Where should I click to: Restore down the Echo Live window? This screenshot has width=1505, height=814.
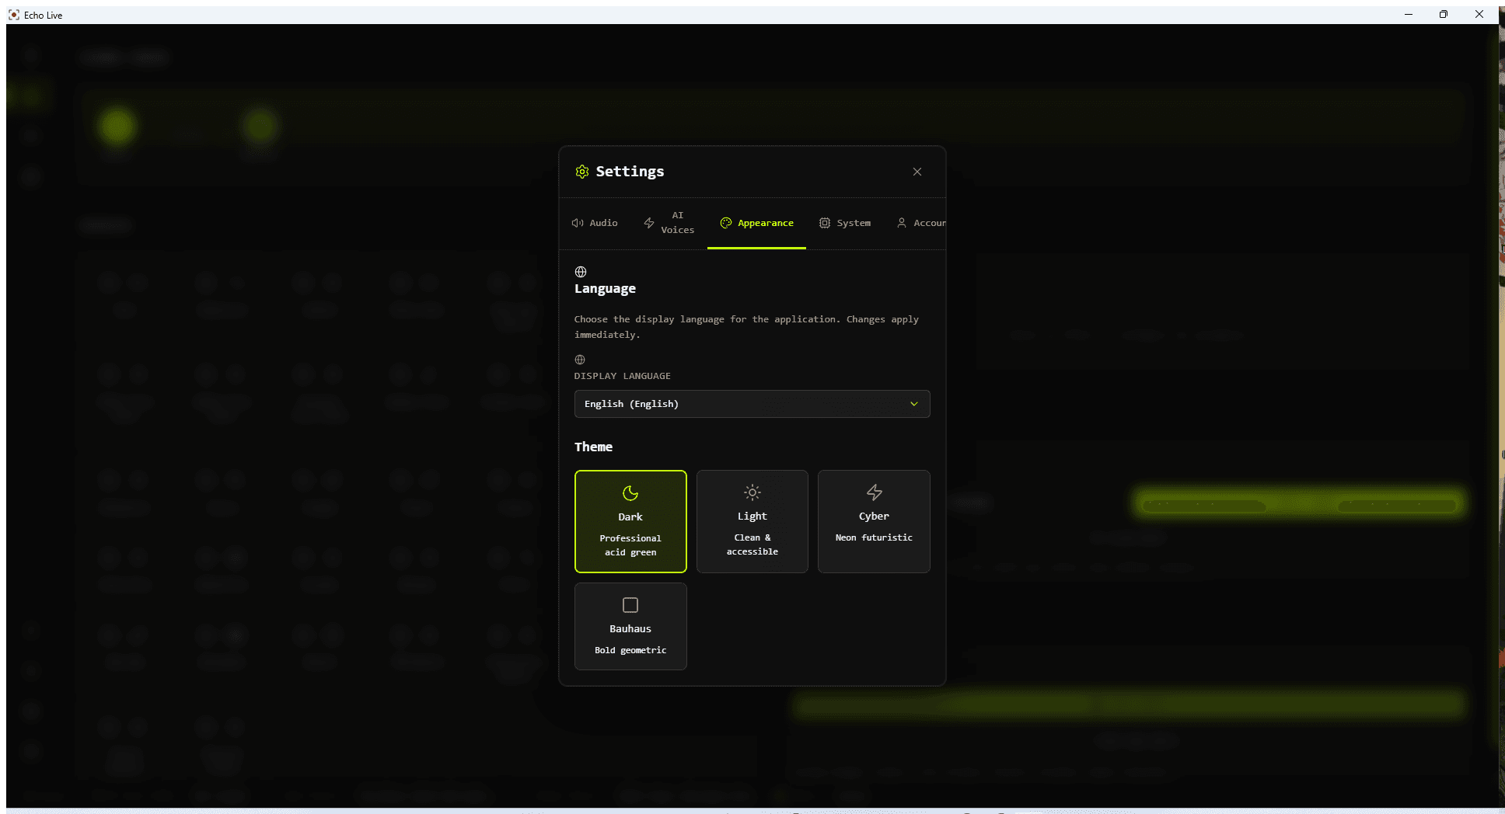pos(1444,15)
